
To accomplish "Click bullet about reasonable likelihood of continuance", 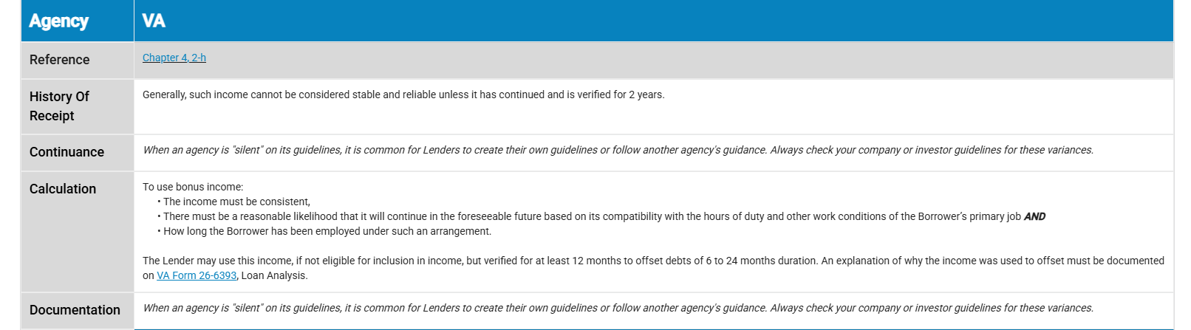I will (x=591, y=216).
